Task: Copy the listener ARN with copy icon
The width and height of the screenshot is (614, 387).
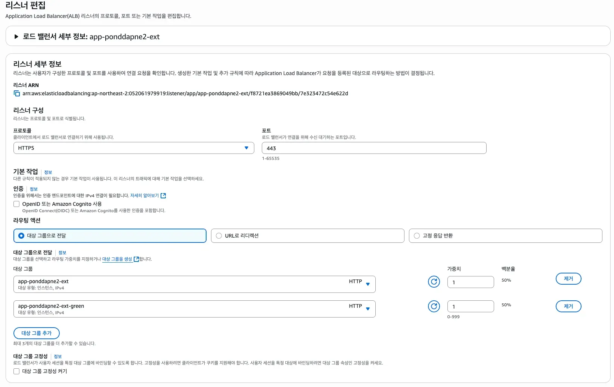Action: [17, 93]
